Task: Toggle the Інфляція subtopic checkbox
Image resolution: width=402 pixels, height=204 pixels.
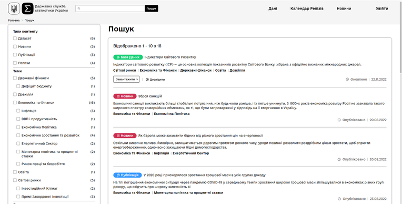Action: tap(18, 111)
